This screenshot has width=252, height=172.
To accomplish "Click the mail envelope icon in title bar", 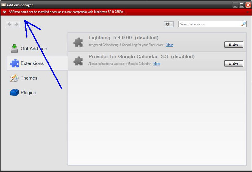I will tap(3, 5).
